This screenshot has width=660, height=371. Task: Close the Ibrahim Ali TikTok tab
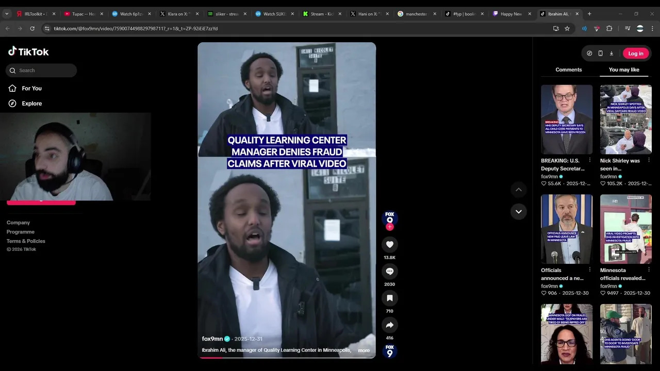pos(577,14)
